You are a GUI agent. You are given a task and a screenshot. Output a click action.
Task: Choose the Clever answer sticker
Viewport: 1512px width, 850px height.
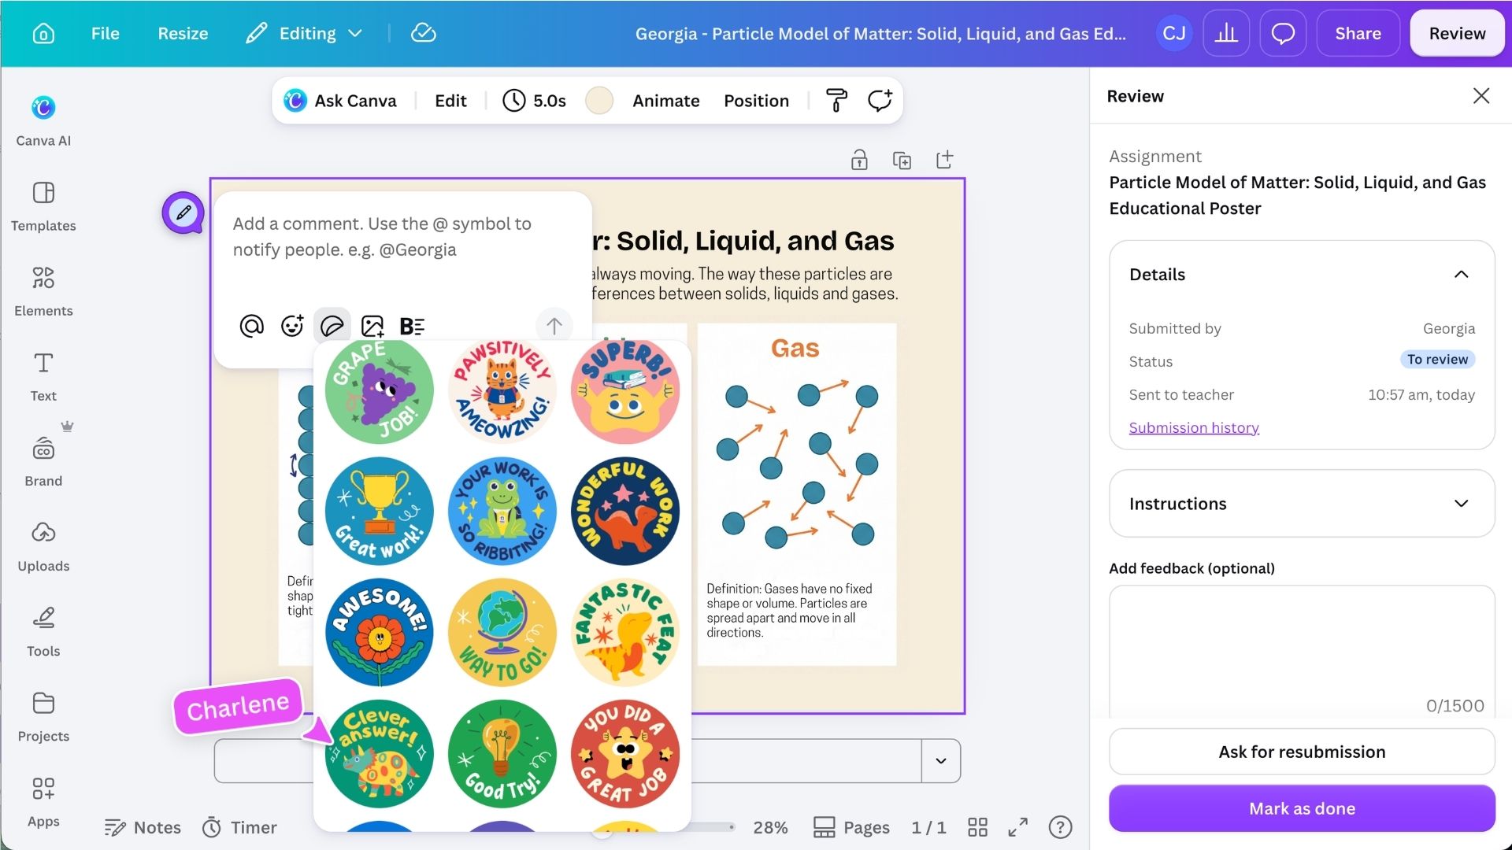(x=380, y=754)
